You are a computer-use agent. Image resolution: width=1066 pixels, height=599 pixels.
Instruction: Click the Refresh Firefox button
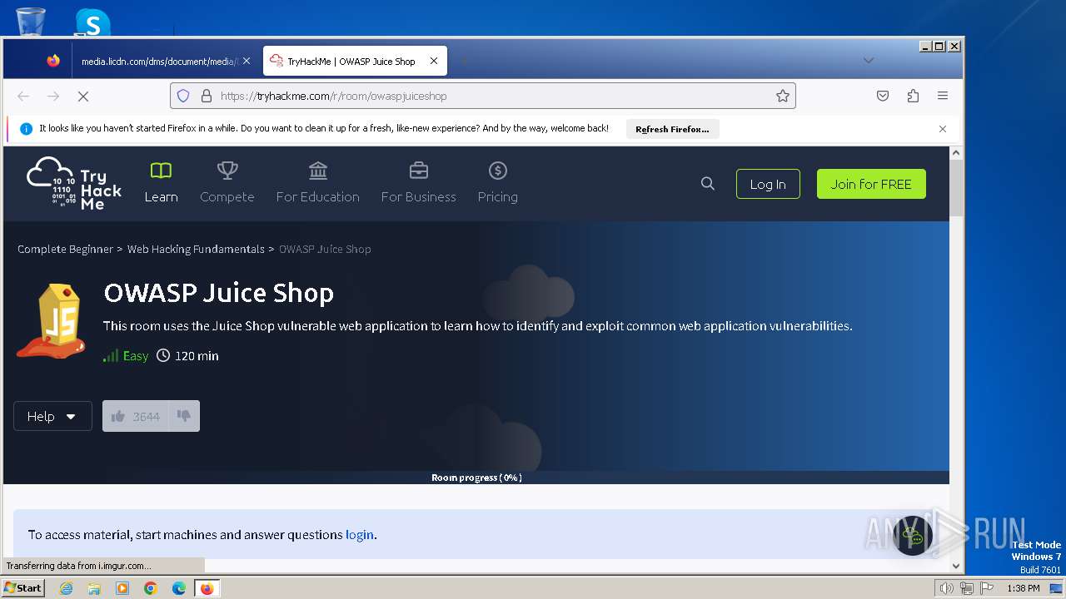click(673, 129)
